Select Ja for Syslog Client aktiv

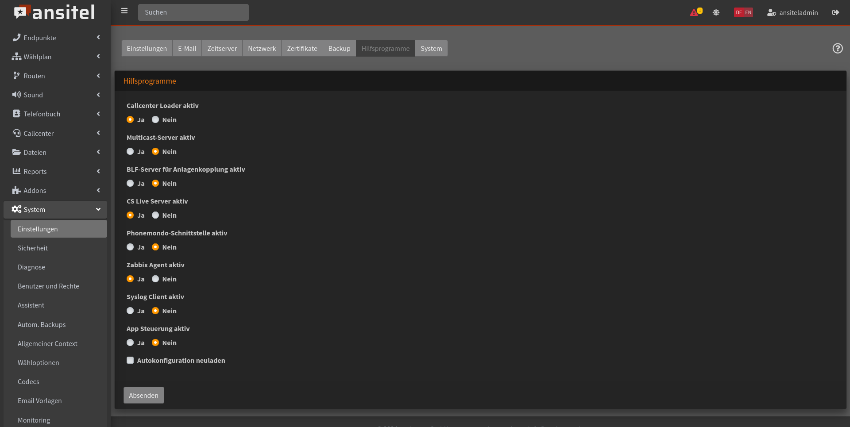pyautogui.click(x=130, y=311)
